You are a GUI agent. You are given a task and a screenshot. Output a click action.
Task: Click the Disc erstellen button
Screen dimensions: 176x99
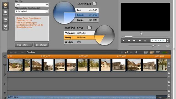pyautogui.click(x=24, y=45)
